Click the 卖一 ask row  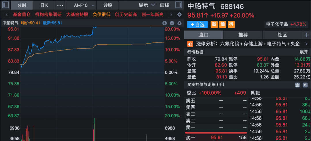click(x=216, y=127)
